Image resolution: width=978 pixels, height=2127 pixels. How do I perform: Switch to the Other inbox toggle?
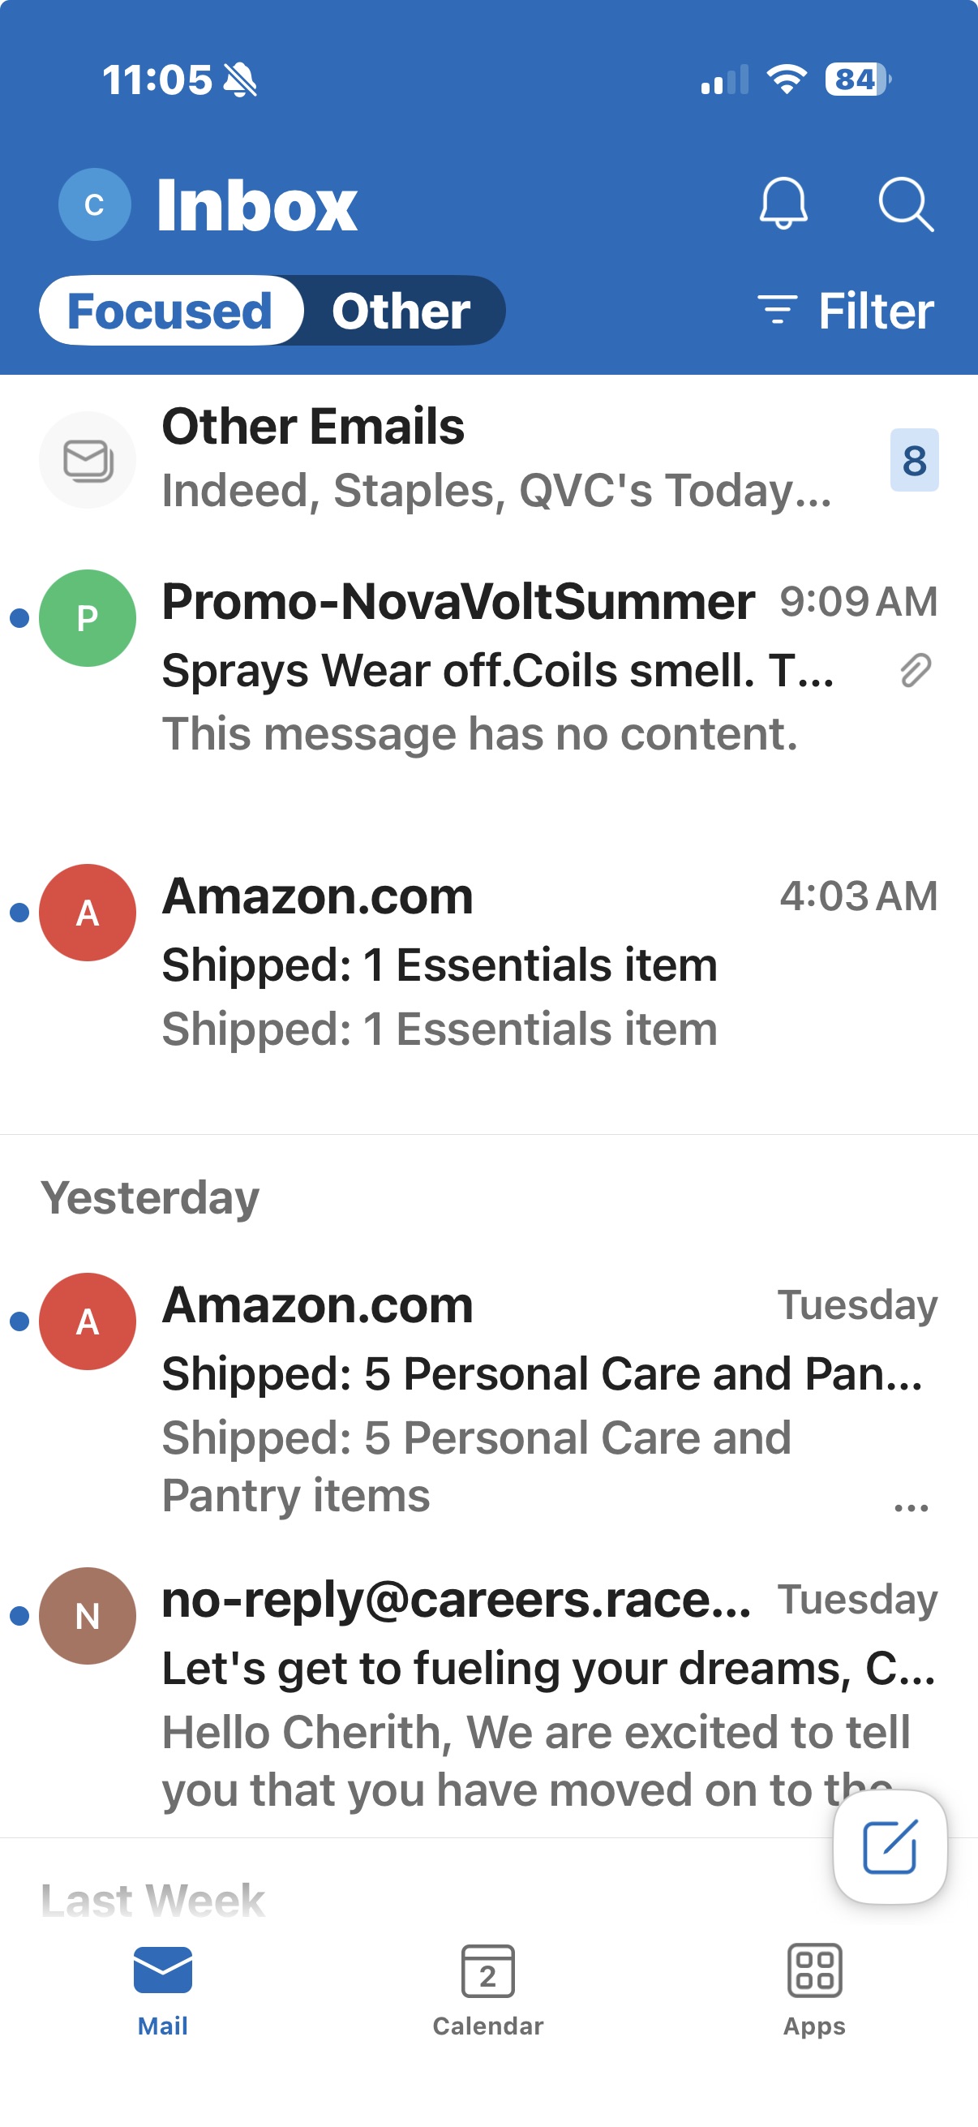[x=401, y=311]
